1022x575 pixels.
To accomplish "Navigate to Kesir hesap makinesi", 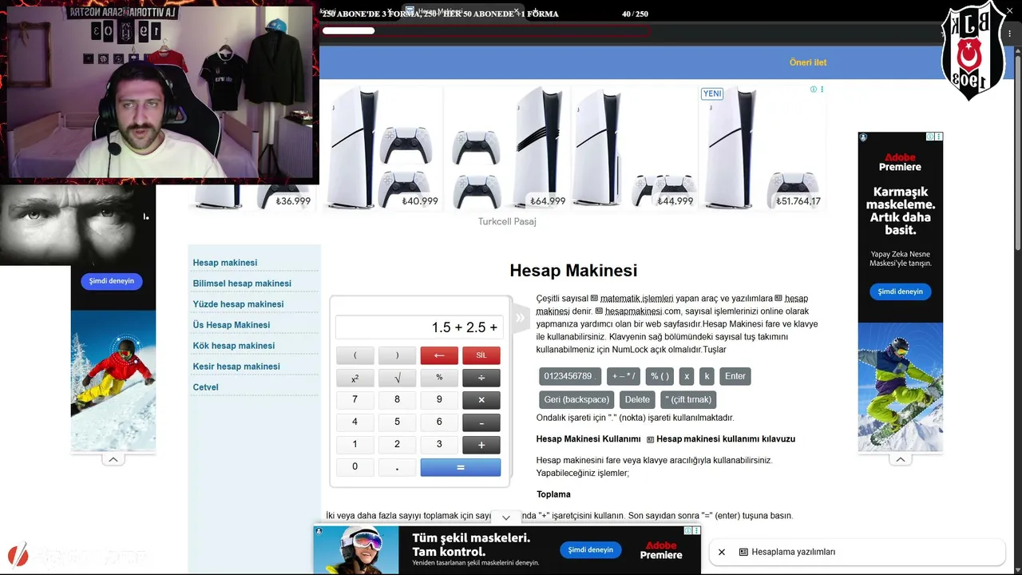I will (236, 367).
